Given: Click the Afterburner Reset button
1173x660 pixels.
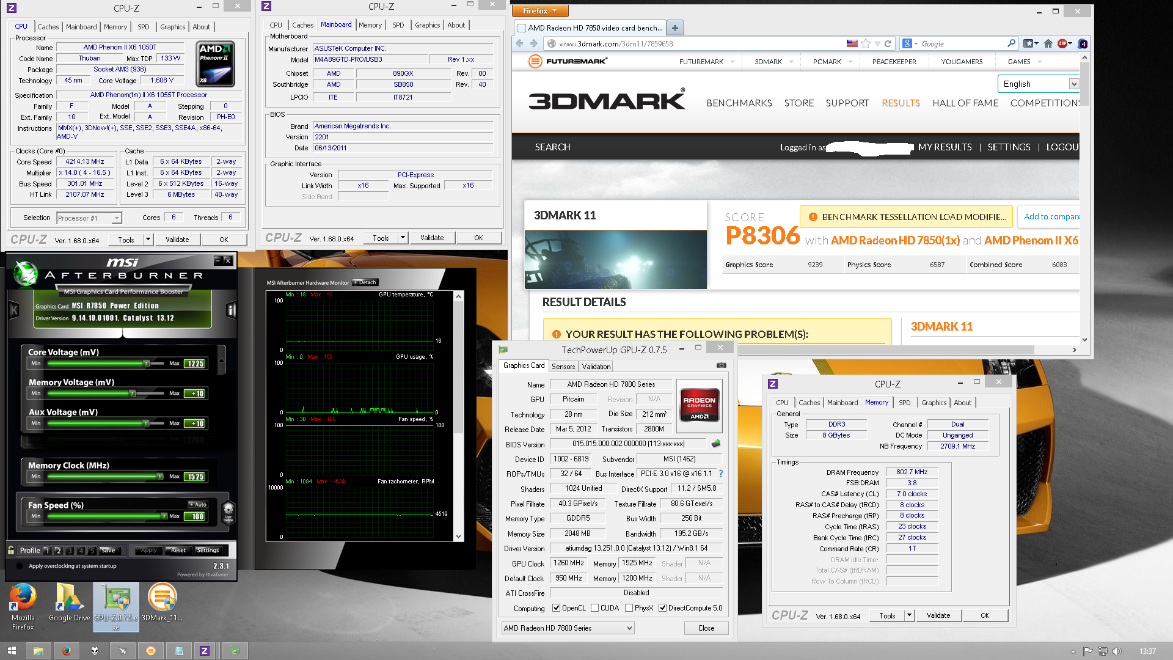Looking at the screenshot, I should coord(178,551).
